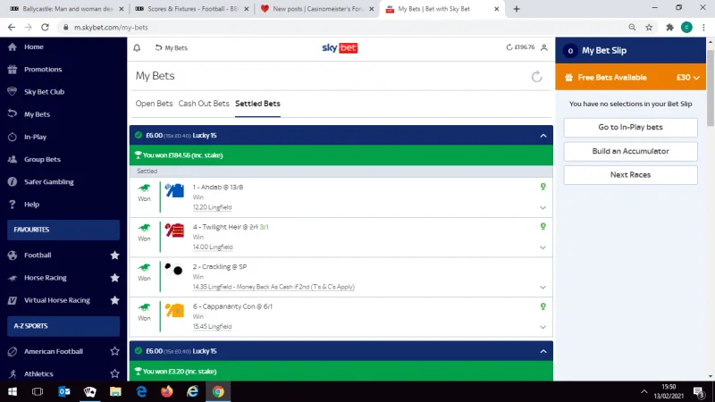Screen dimensions: 715x402
Task: Select My Bets in sidebar
Action: [37, 114]
